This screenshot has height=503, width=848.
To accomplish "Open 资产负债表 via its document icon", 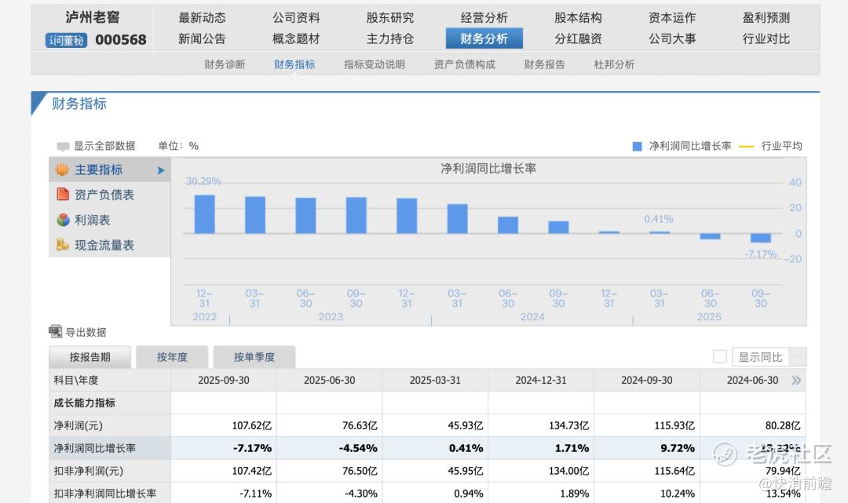I will point(63,195).
